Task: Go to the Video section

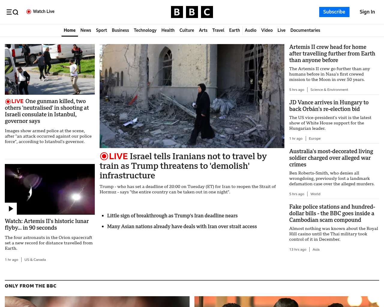Action: (x=267, y=30)
